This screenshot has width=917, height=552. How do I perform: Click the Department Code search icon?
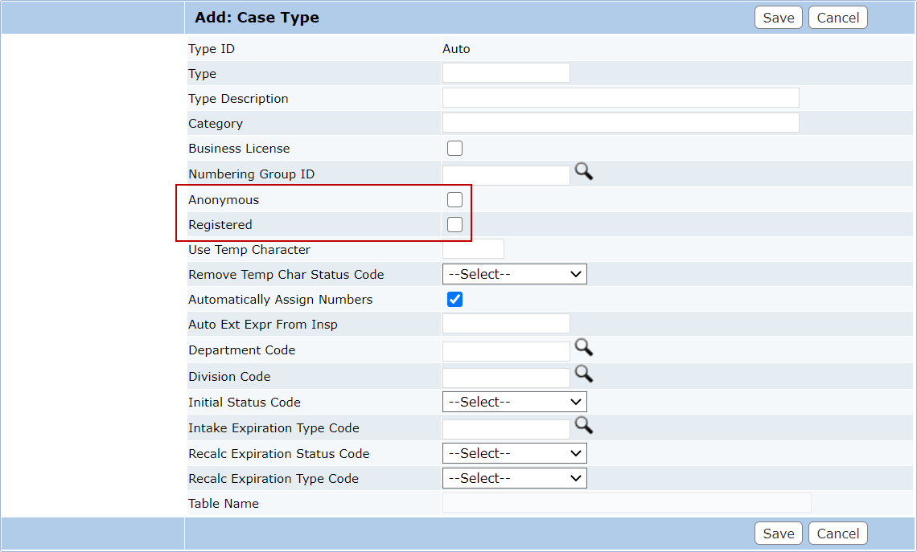(583, 348)
